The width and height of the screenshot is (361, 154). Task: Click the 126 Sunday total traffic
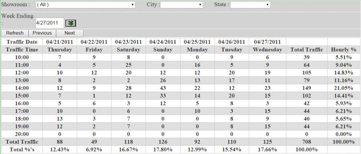163,142
